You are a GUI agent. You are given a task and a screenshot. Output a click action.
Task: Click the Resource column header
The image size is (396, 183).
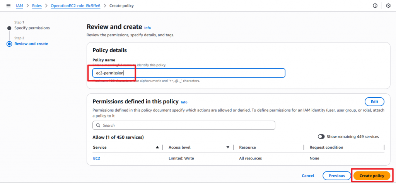coord(247,147)
